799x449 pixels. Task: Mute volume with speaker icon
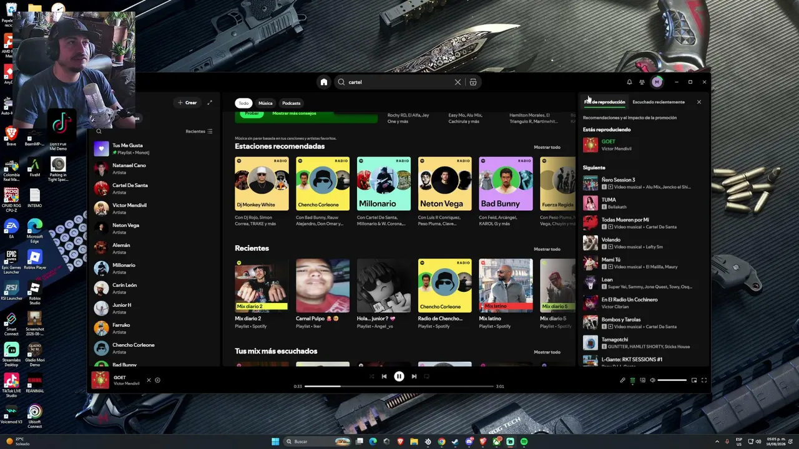point(652,380)
